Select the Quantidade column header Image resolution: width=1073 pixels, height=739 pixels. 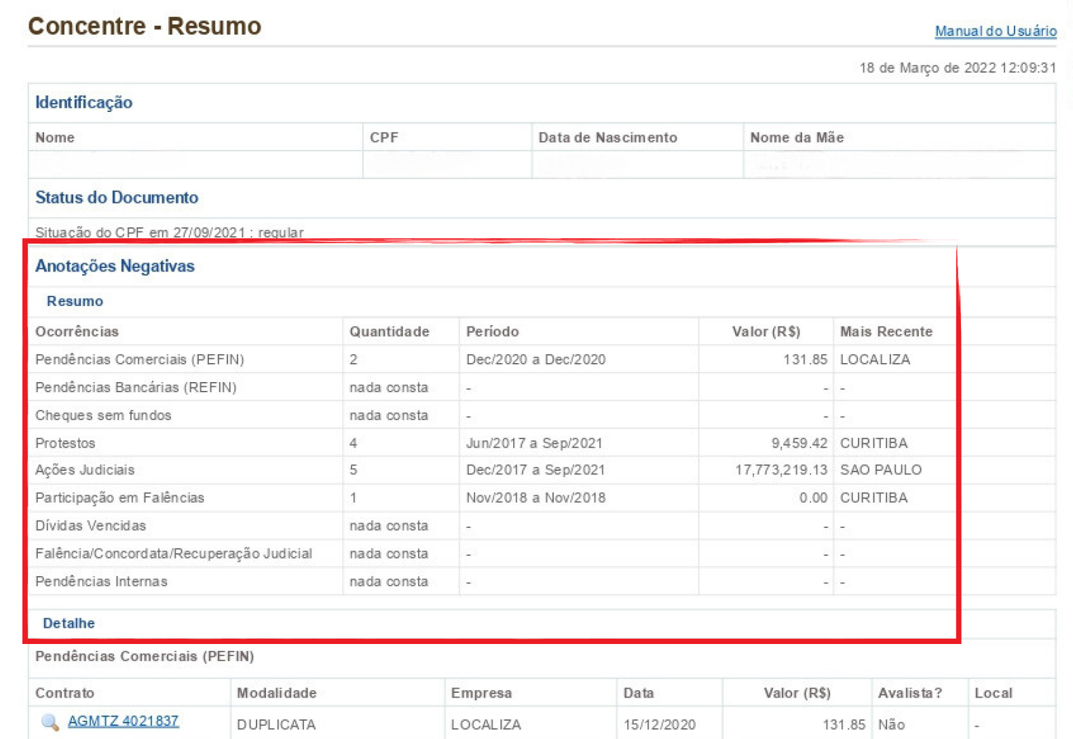[389, 332]
